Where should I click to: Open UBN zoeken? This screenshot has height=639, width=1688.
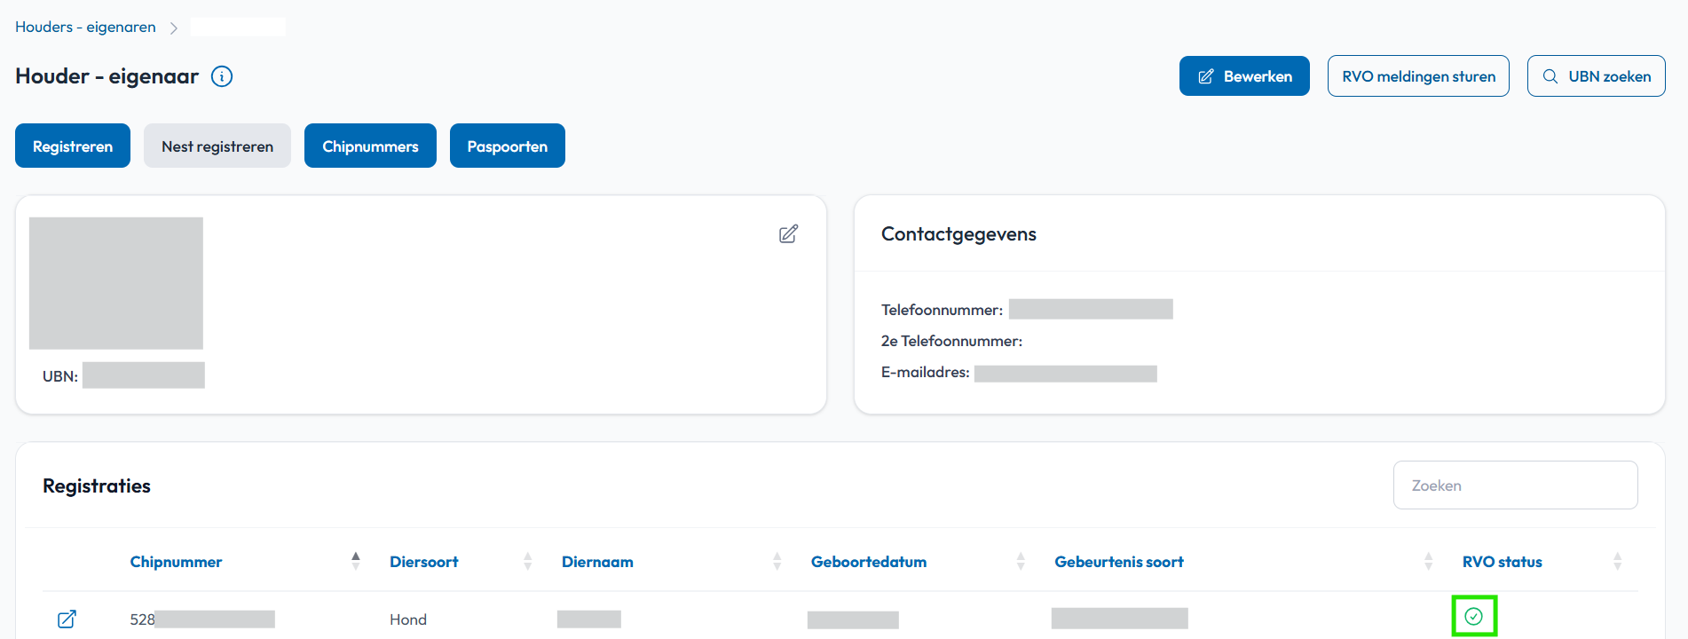1596,76
